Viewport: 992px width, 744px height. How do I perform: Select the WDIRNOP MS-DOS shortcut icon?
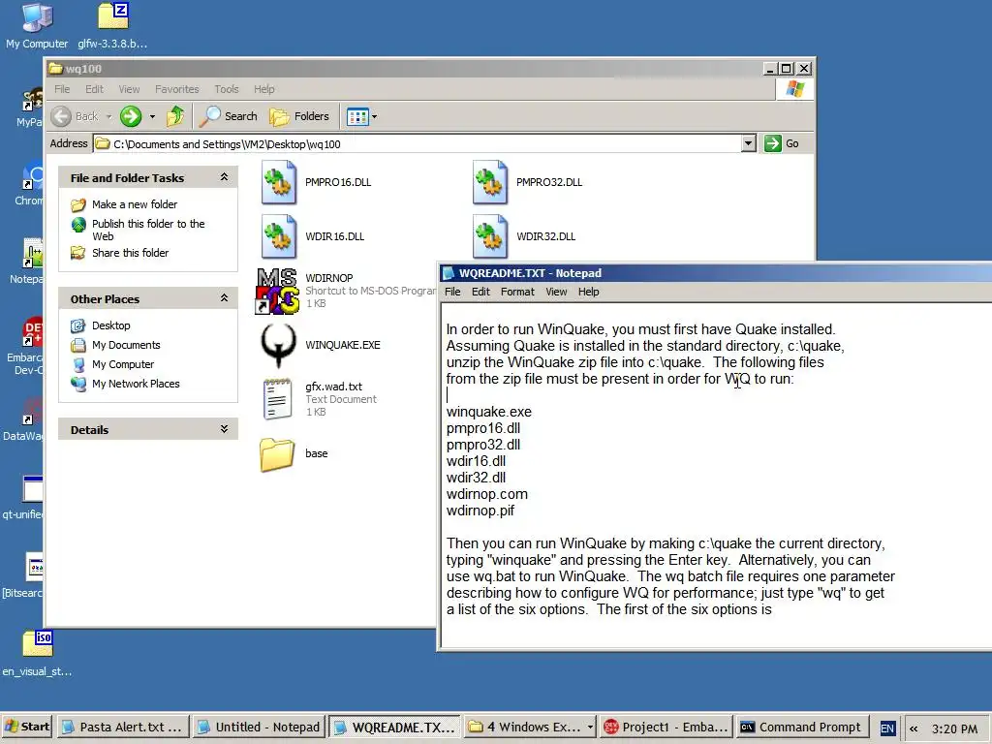pos(277,291)
